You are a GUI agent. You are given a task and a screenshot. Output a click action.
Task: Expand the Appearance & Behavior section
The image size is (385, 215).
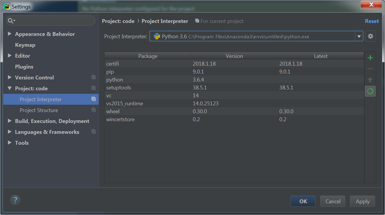coord(9,34)
